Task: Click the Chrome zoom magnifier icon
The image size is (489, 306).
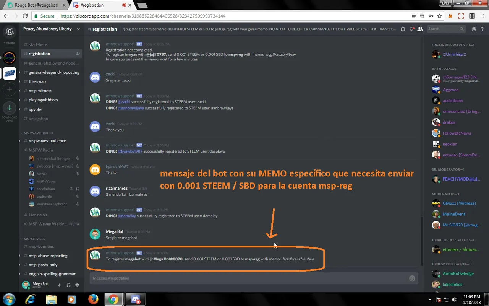Action: [422, 16]
